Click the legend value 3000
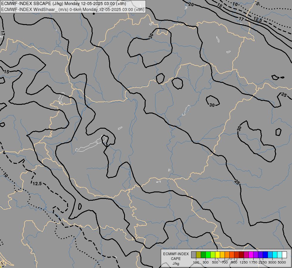 pyautogui.click(x=272, y=262)
